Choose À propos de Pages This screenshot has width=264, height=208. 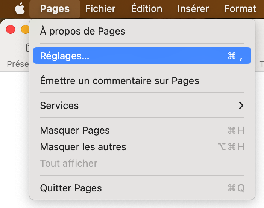click(83, 31)
